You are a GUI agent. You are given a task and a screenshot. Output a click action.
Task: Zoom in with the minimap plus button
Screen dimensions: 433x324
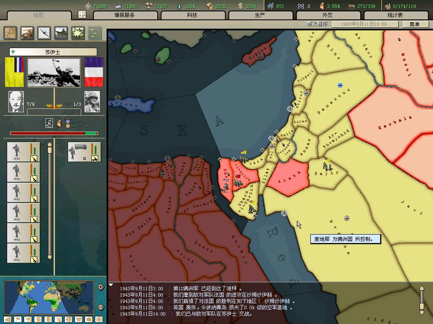[x=101, y=287]
